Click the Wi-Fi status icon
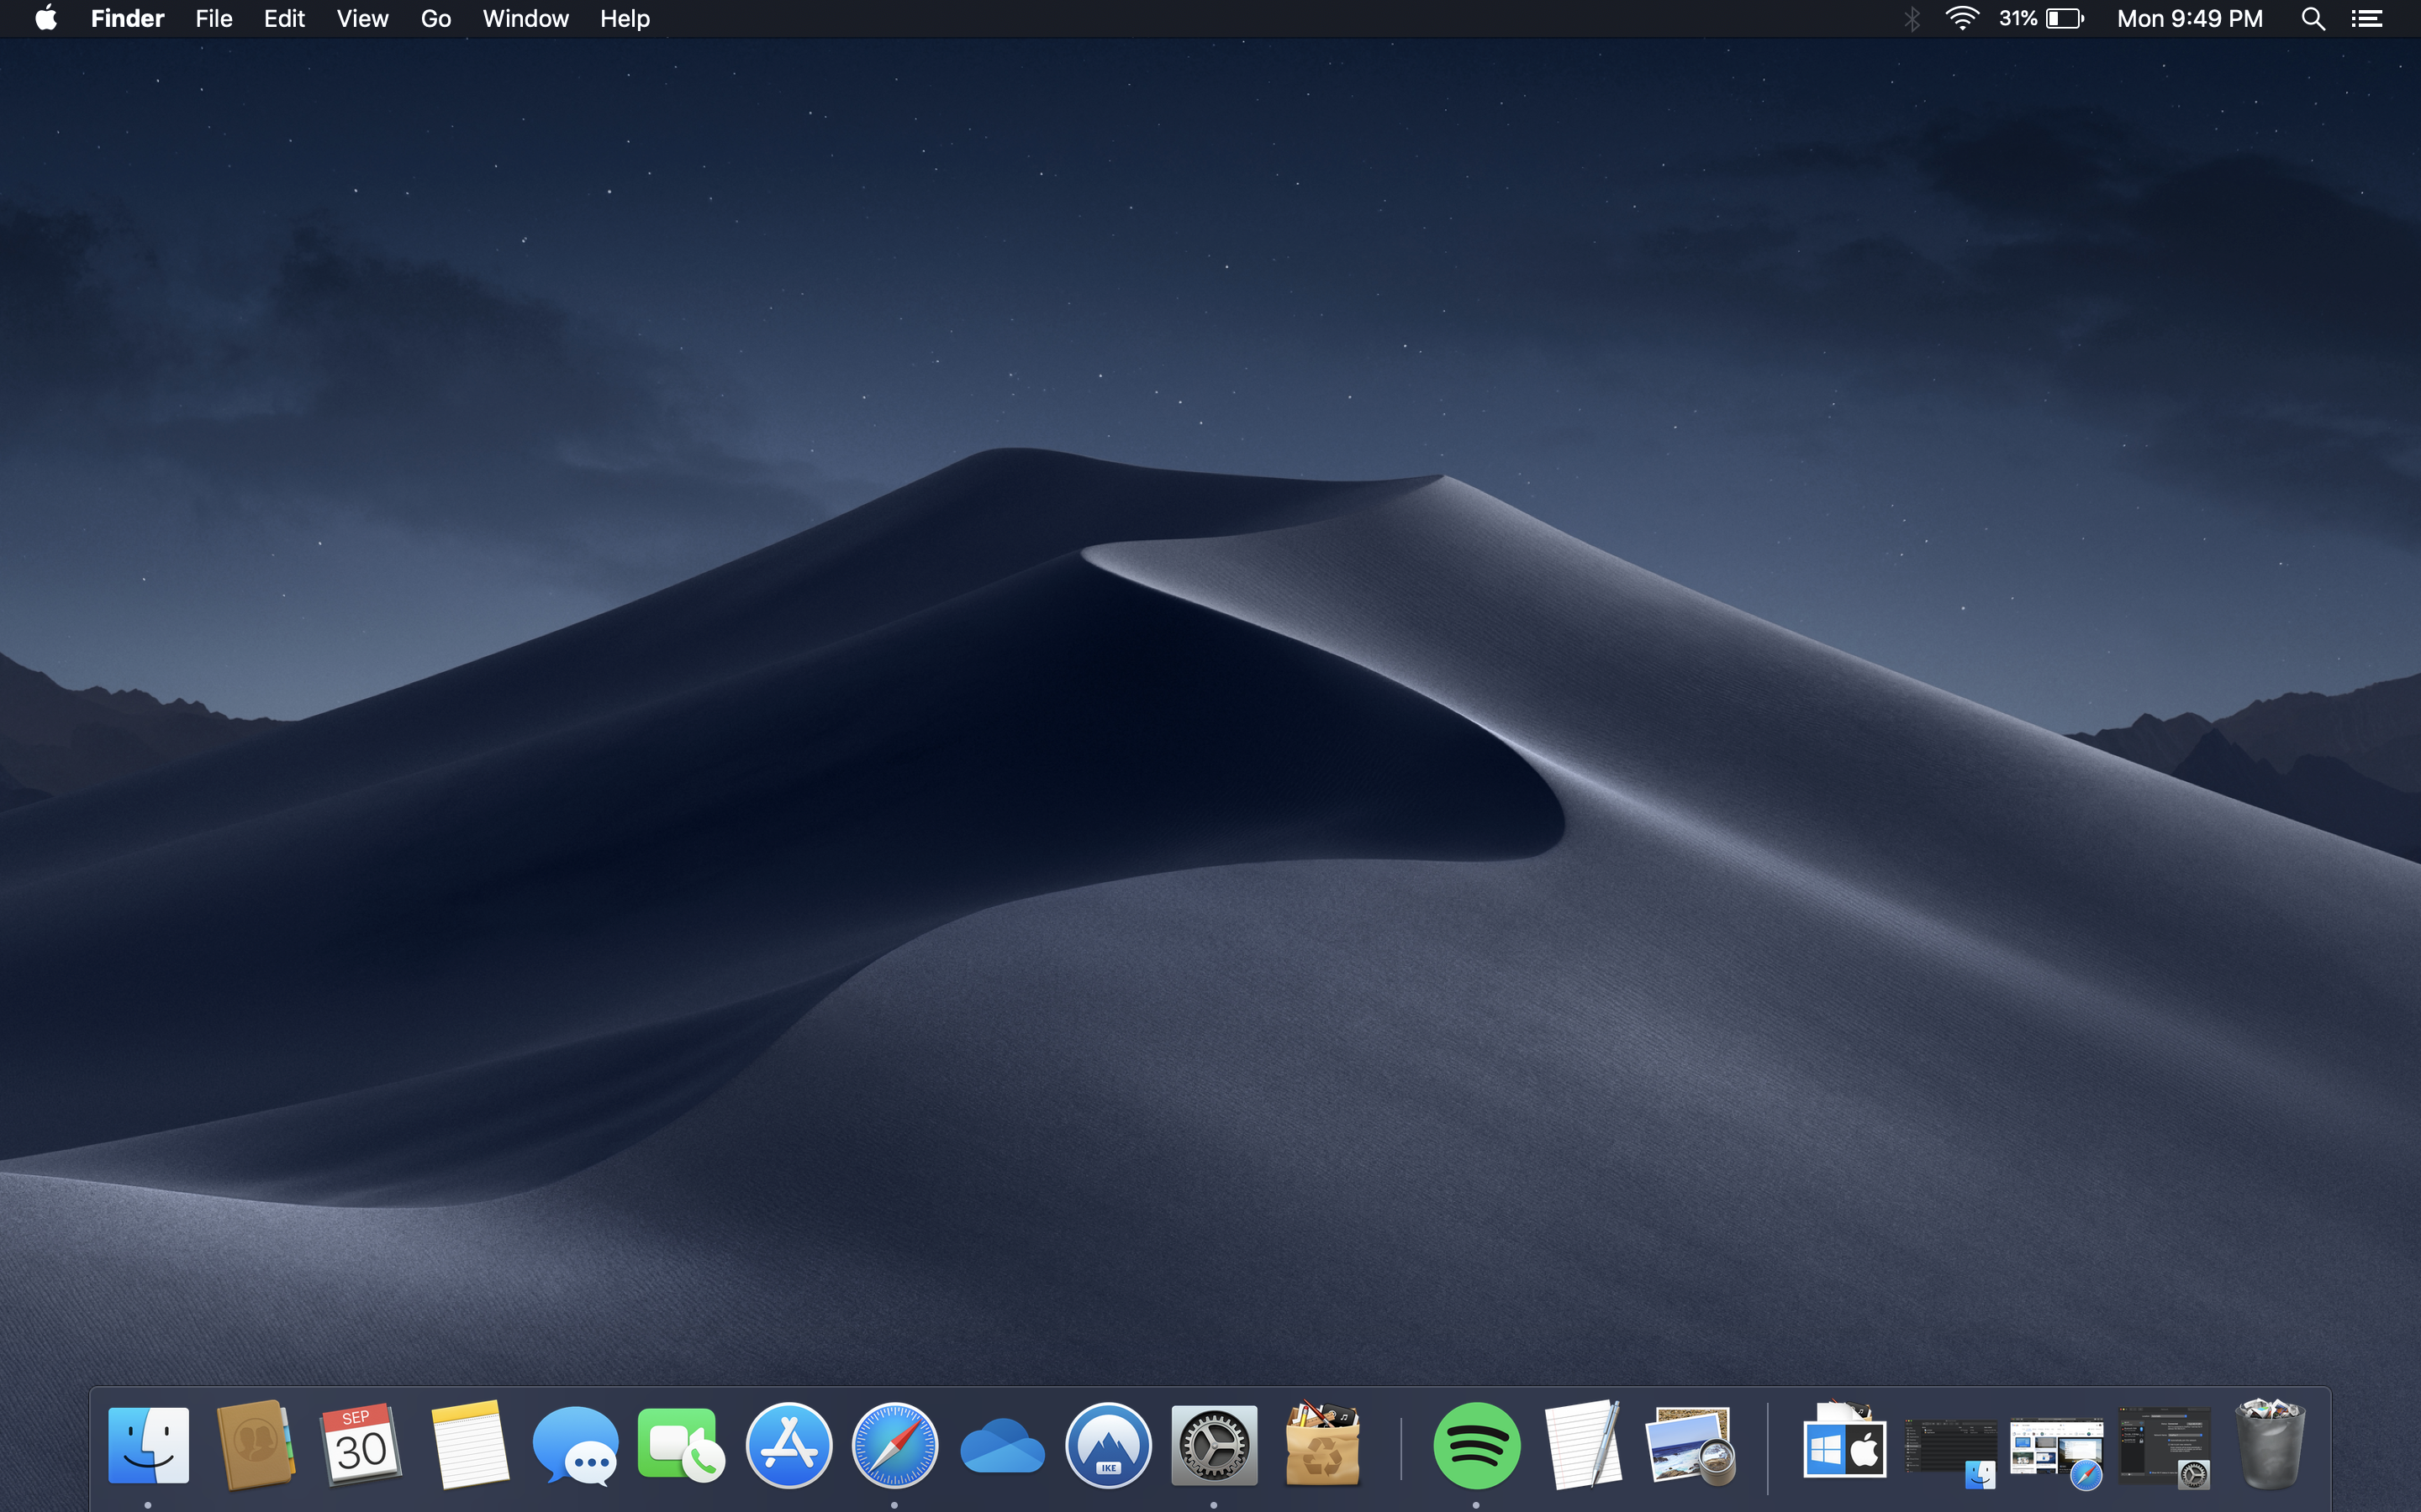2421x1512 pixels. click(1961, 19)
